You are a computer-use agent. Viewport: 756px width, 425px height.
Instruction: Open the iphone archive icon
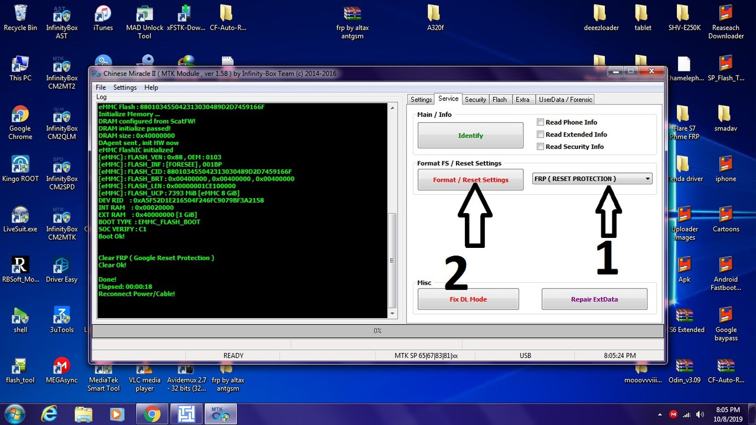726,169
